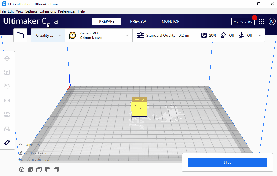Switch to front view cube
277x176 pixels.
point(30,170)
